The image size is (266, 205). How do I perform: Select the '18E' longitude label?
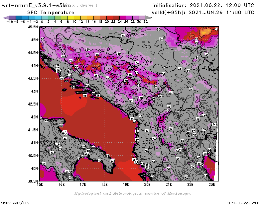coord(104,184)
